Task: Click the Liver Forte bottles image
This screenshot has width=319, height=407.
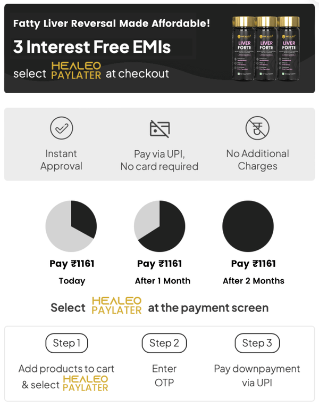Action: tap(266, 48)
